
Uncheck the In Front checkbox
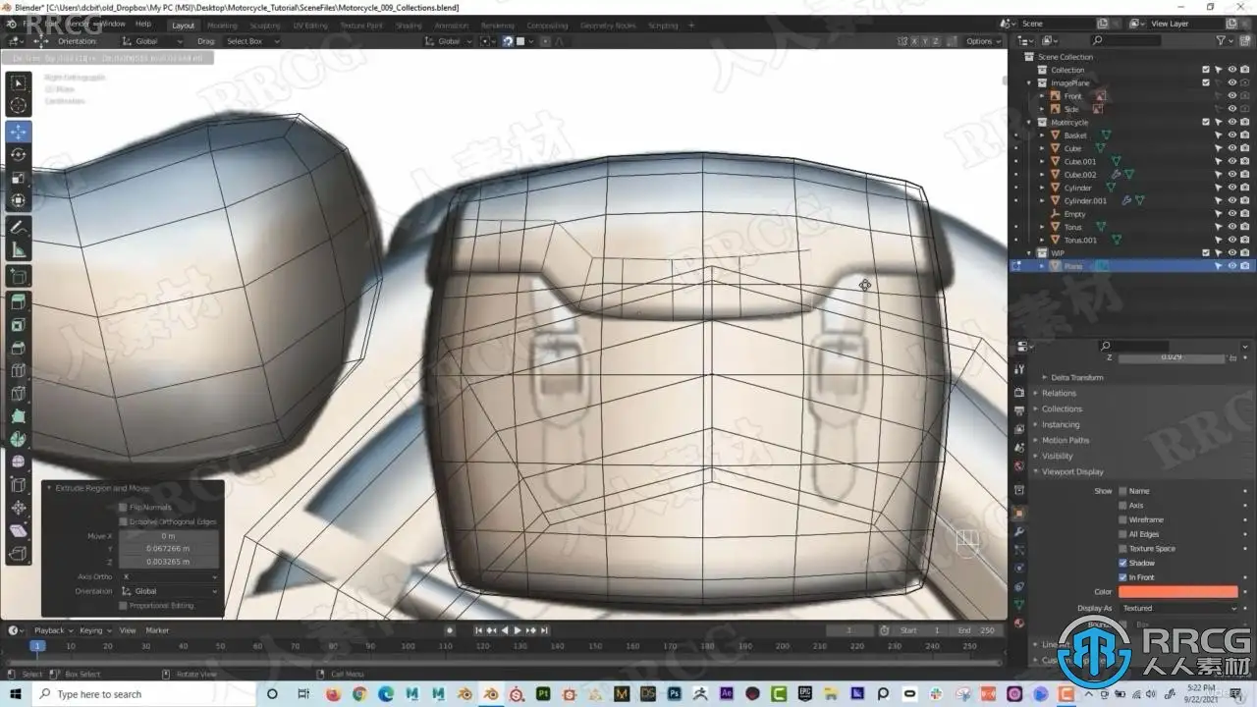click(x=1122, y=577)
